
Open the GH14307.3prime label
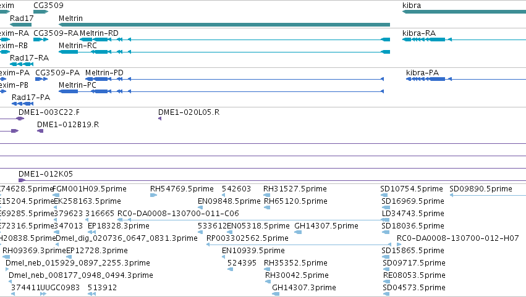pyautogui.click(x=304, y=288)
